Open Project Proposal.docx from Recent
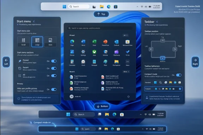Image resolution: width=203 pixels, height=135 pixels. coord(78,77)
